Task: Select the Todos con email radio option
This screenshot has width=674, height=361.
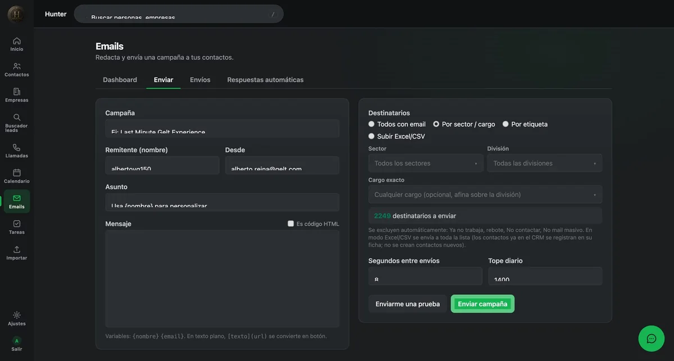Action: click(x=371, y=124)
